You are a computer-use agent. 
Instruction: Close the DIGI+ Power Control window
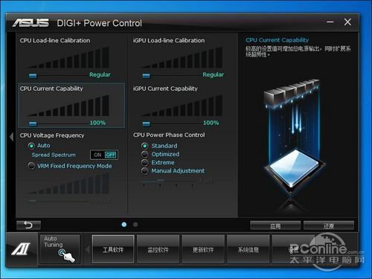[x=347, y=22]
